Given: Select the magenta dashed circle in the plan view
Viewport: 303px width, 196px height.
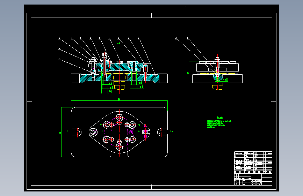Looking at the screenshot, I should 119,132.
